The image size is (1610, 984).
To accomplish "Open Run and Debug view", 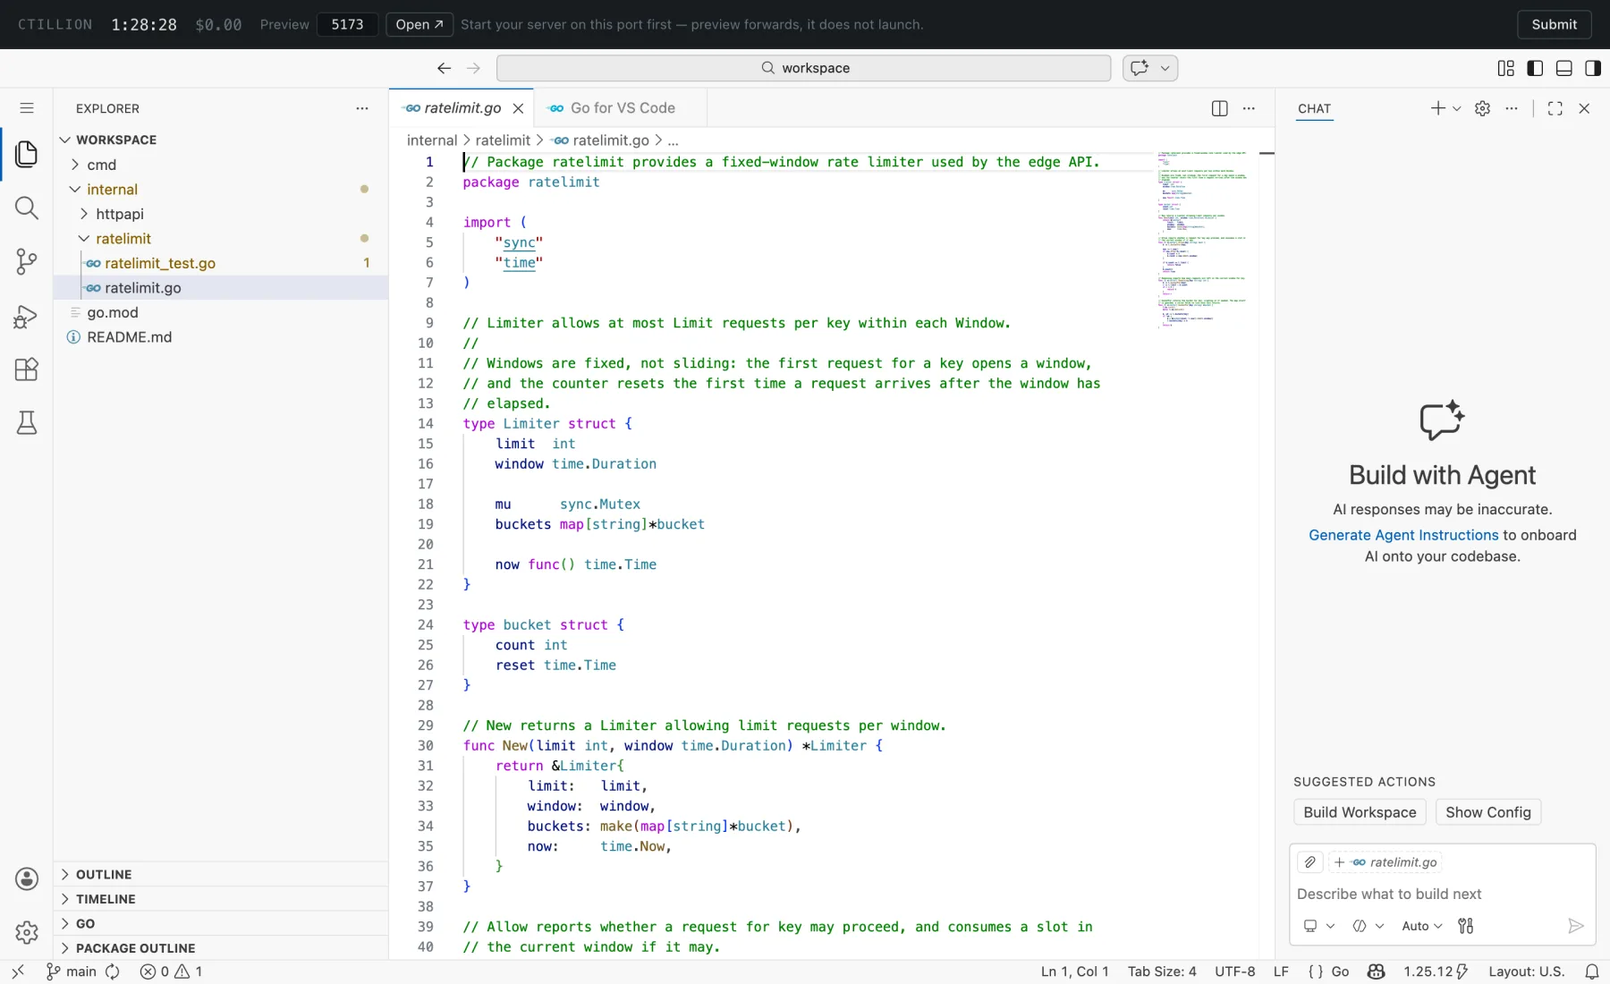I will tap(27, 316).
